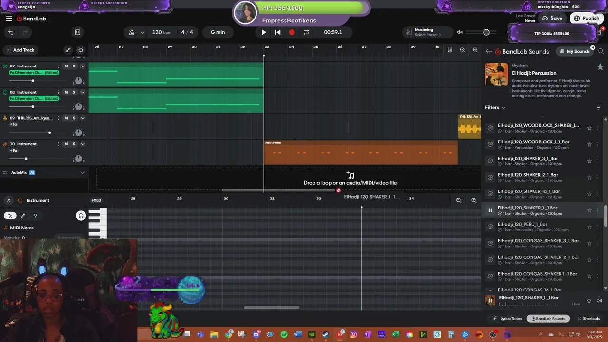The image size is (608, 342).
Task: Start recording with the red record button
Action: pyautogui.click(x=292, y=32)
